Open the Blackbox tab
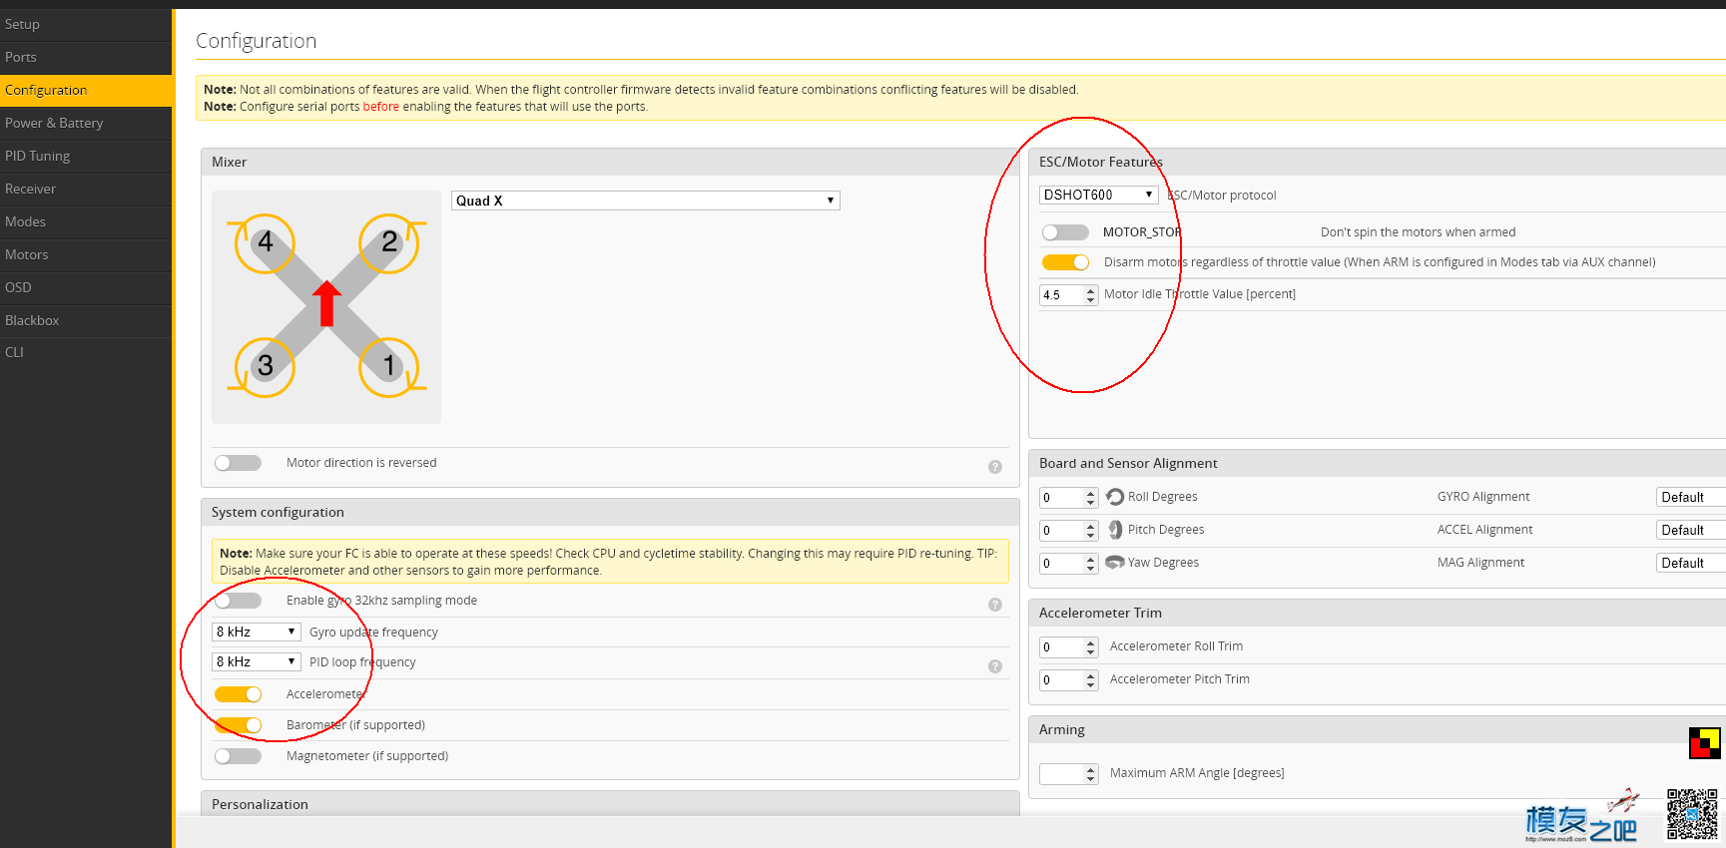 tap(86, 320)
